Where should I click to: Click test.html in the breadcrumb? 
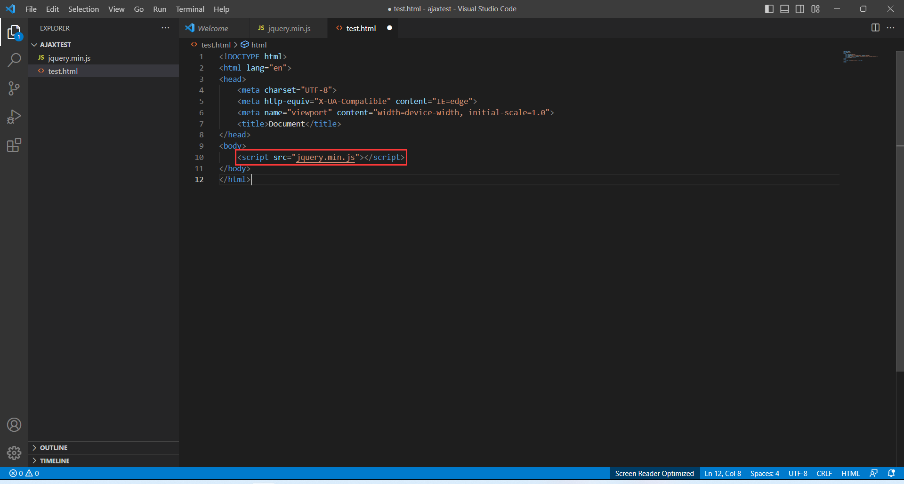pyautogui.click(x=216, y=45)
